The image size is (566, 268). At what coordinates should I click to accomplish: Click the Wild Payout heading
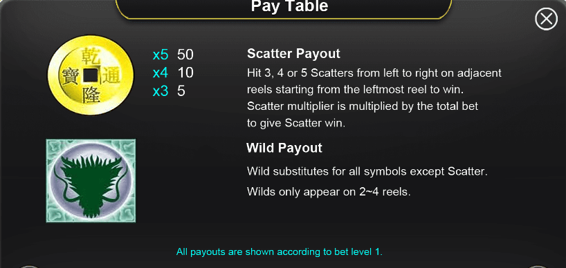pyautogui.click(x=284, y=148)
